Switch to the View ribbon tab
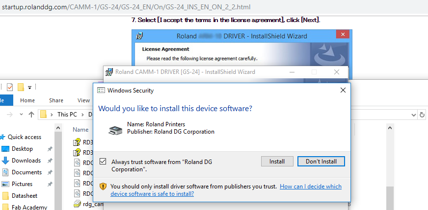The image size is (428, 210). pyautogui.click(x=83, y=100)
